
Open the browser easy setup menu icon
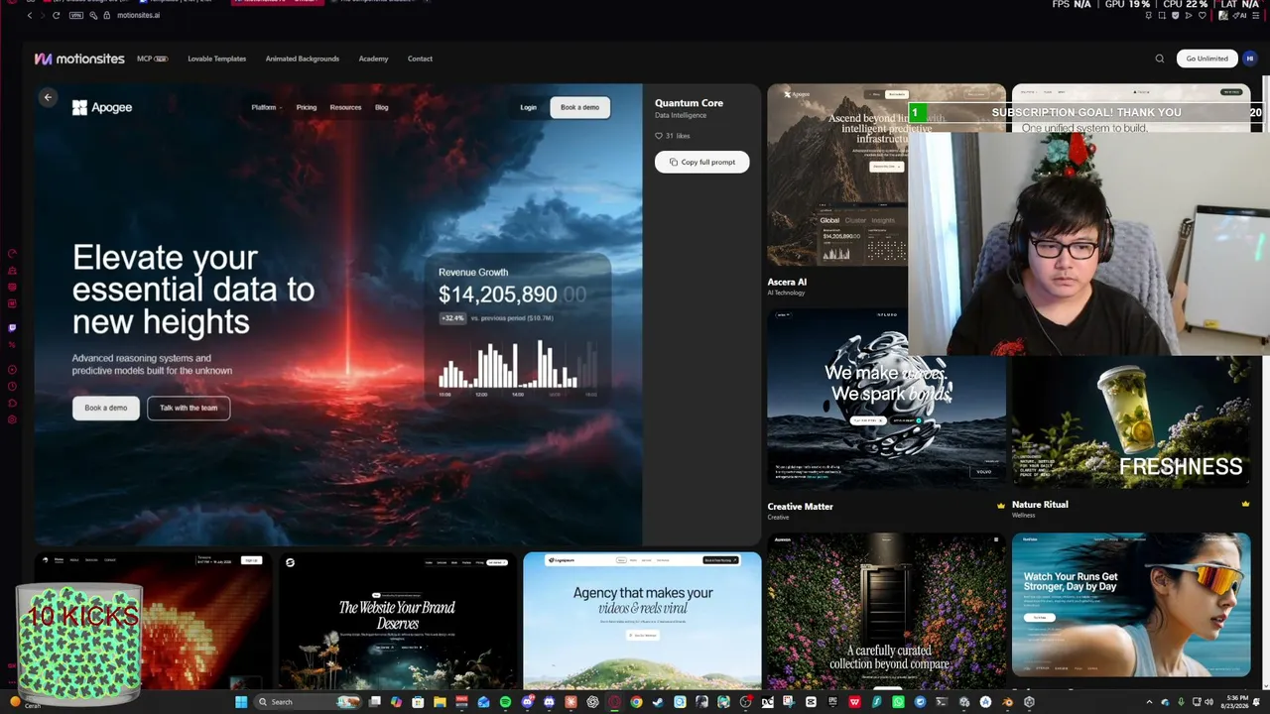coord(1254,15)
